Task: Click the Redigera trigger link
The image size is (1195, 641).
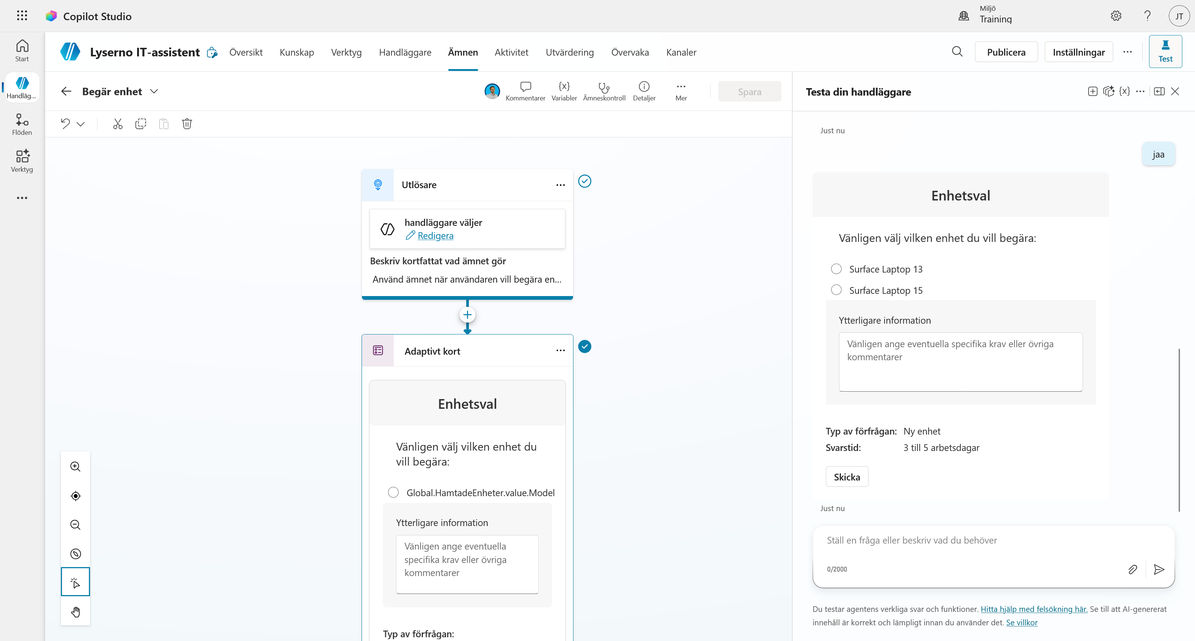Action: (x=435, y=236)
